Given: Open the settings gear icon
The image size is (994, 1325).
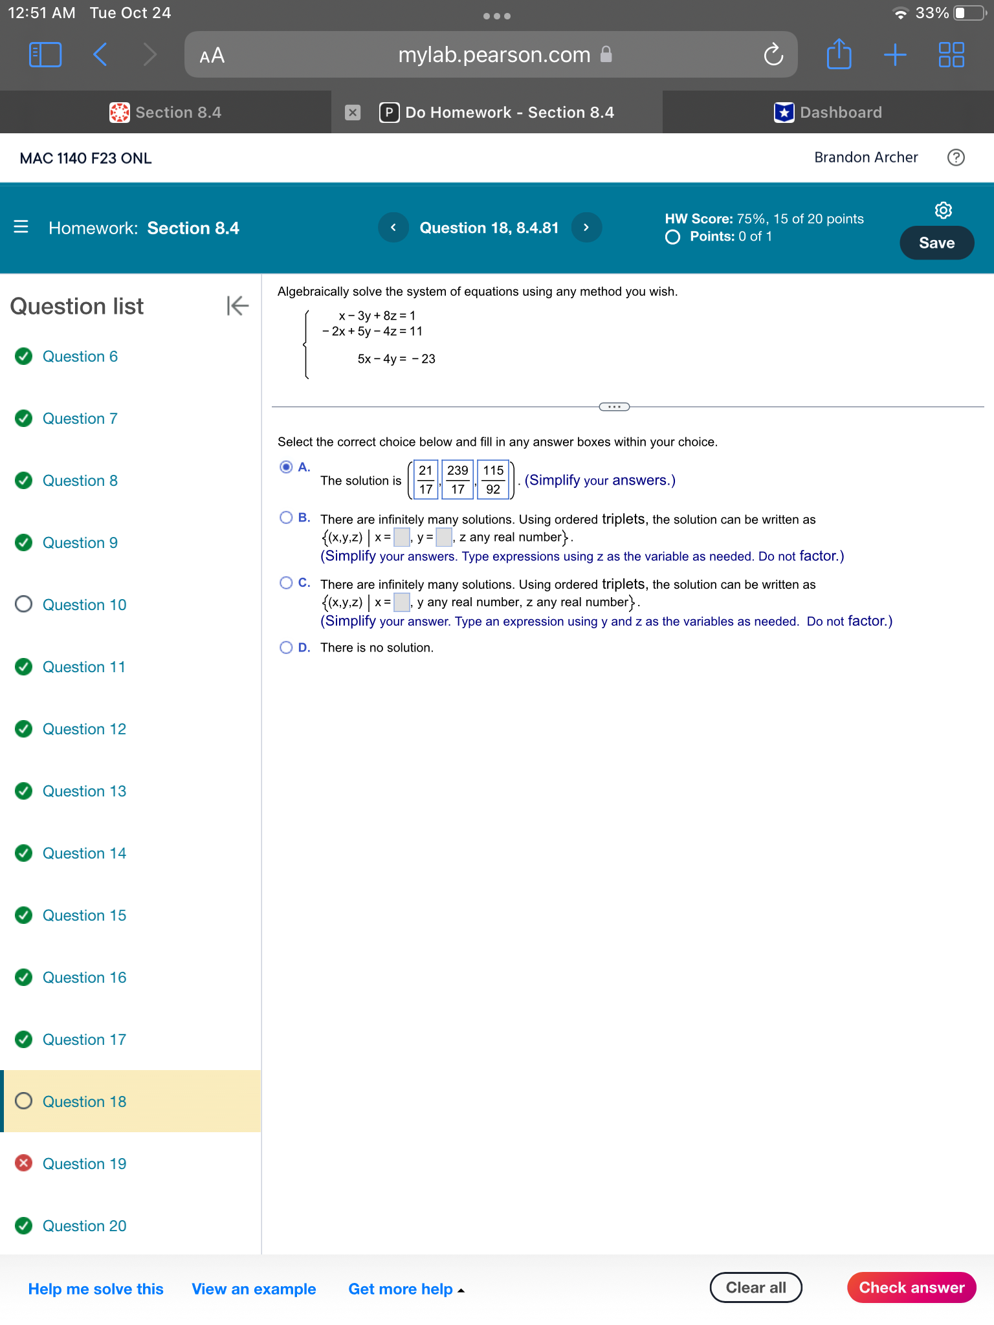Looking at the screenshot, I should [x=943, y=210].
